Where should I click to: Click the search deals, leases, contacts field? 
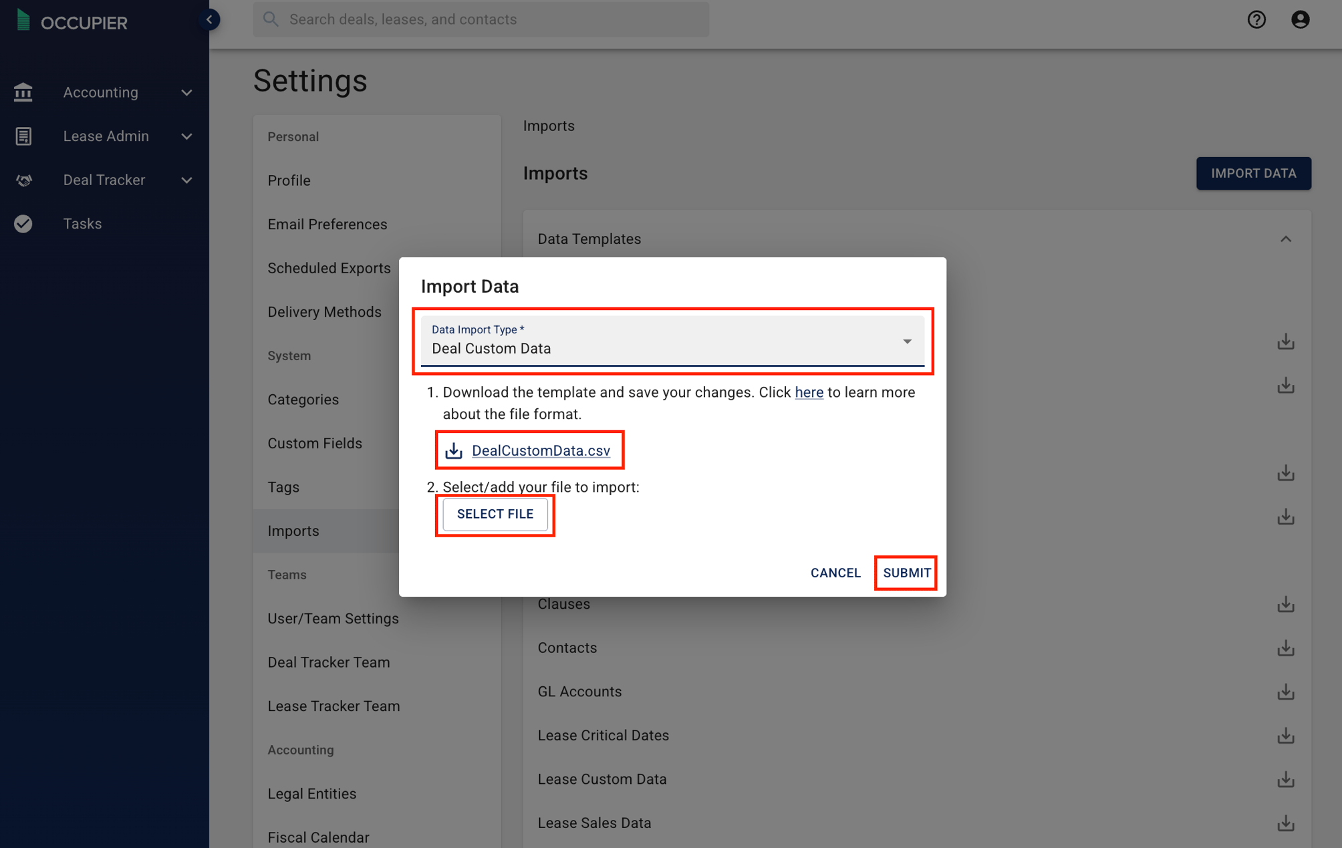pos(481,19)
